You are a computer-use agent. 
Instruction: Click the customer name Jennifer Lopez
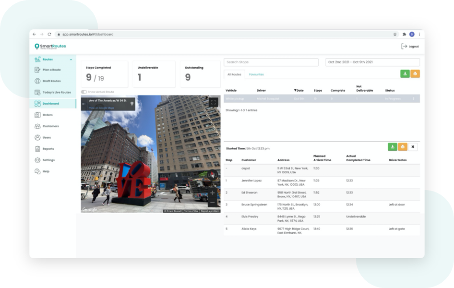[x=252, y=180]
